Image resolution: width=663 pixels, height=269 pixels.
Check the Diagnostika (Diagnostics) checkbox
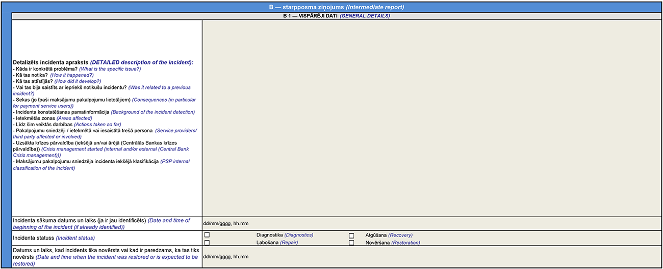point(207,235)
